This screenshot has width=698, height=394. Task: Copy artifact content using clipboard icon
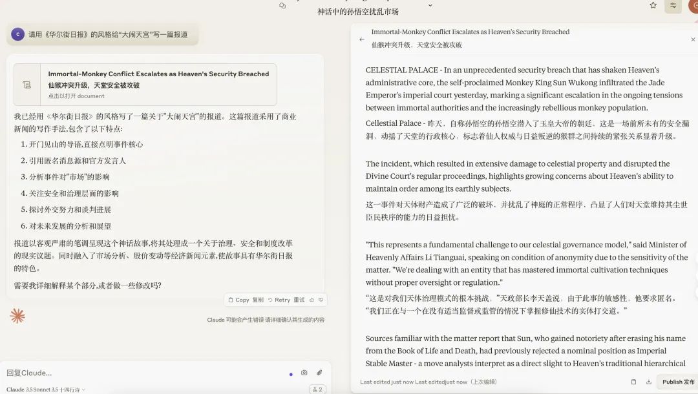[633, 382]
